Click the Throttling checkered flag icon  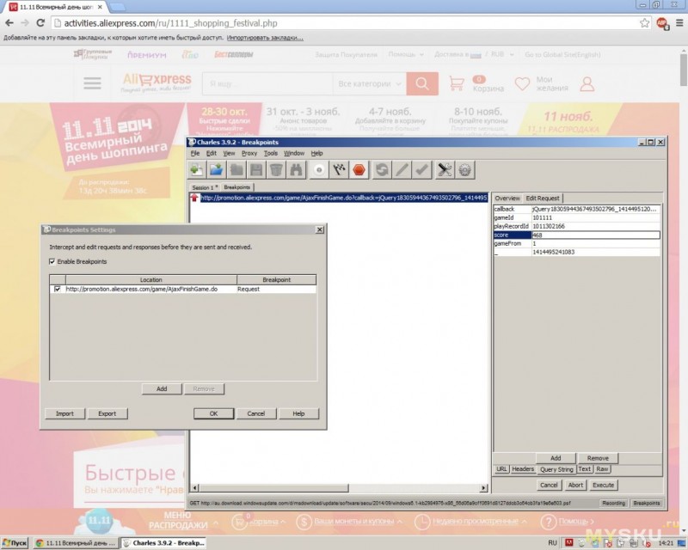click(x=339, y=170)
